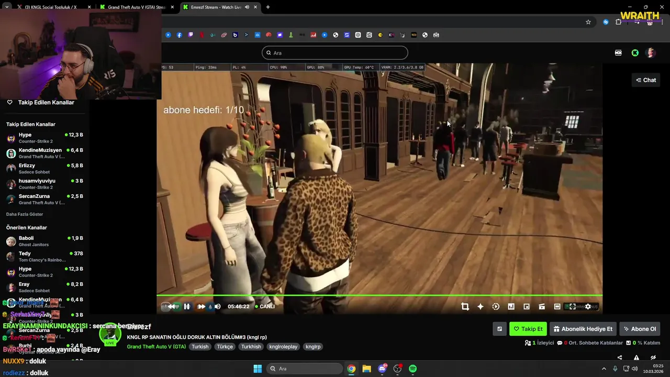Screen dimensions: 670x377
Task: Open the Chrome extensions puzzle icon
Action: (x=619, y=22)
